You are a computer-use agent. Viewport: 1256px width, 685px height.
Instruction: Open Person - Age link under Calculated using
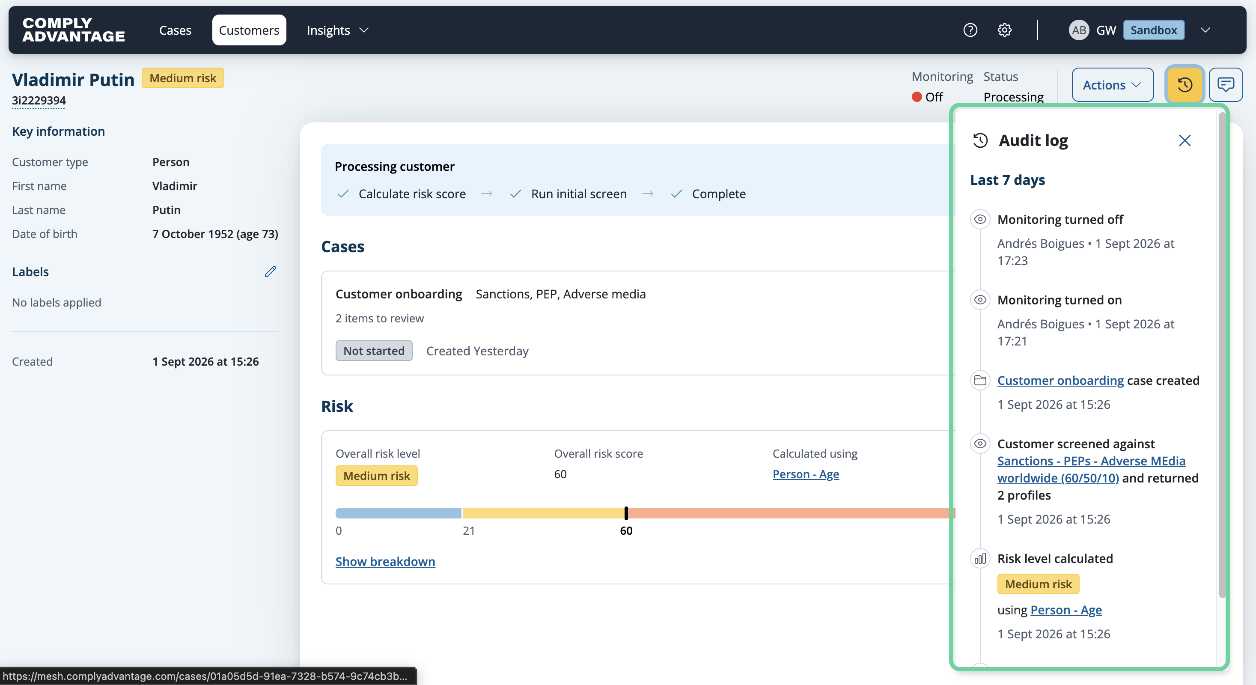(x=806, y=474)
